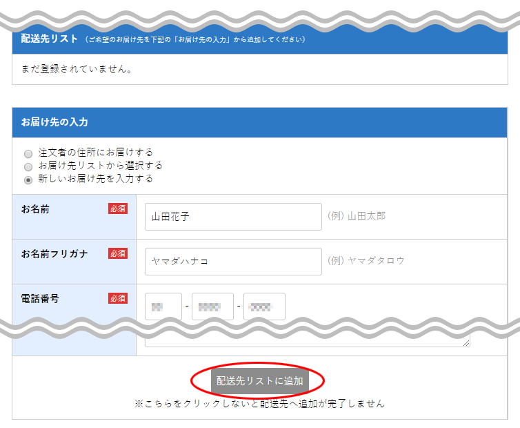This screenshot has height=428, width=520.
Task: Focus the furigana field containing ヤマダハナコ
Action: click(233, 262)
